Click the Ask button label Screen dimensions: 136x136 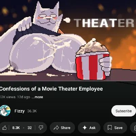click(92, 128)
